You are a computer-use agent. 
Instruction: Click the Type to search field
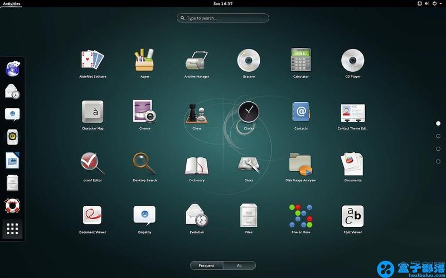point(222,18)
